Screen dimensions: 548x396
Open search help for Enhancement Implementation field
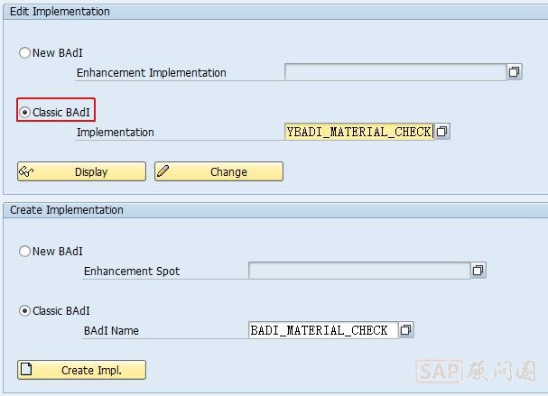515,72
